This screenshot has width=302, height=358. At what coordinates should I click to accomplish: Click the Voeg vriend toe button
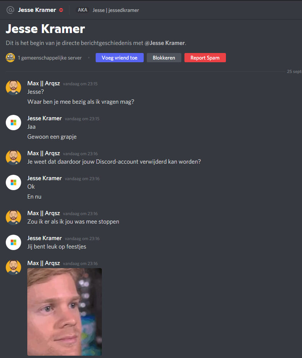click(x=119, y=58)
